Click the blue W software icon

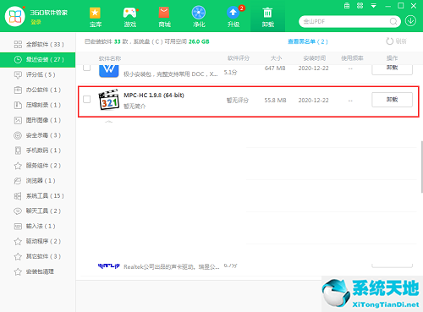click(x=109, y=71)
